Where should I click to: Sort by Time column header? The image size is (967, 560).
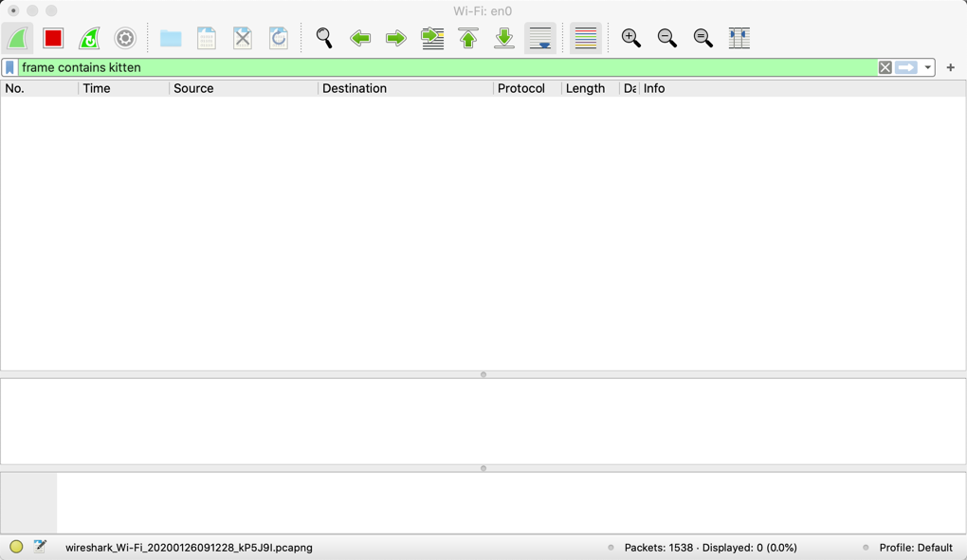(x=124, y=89)
